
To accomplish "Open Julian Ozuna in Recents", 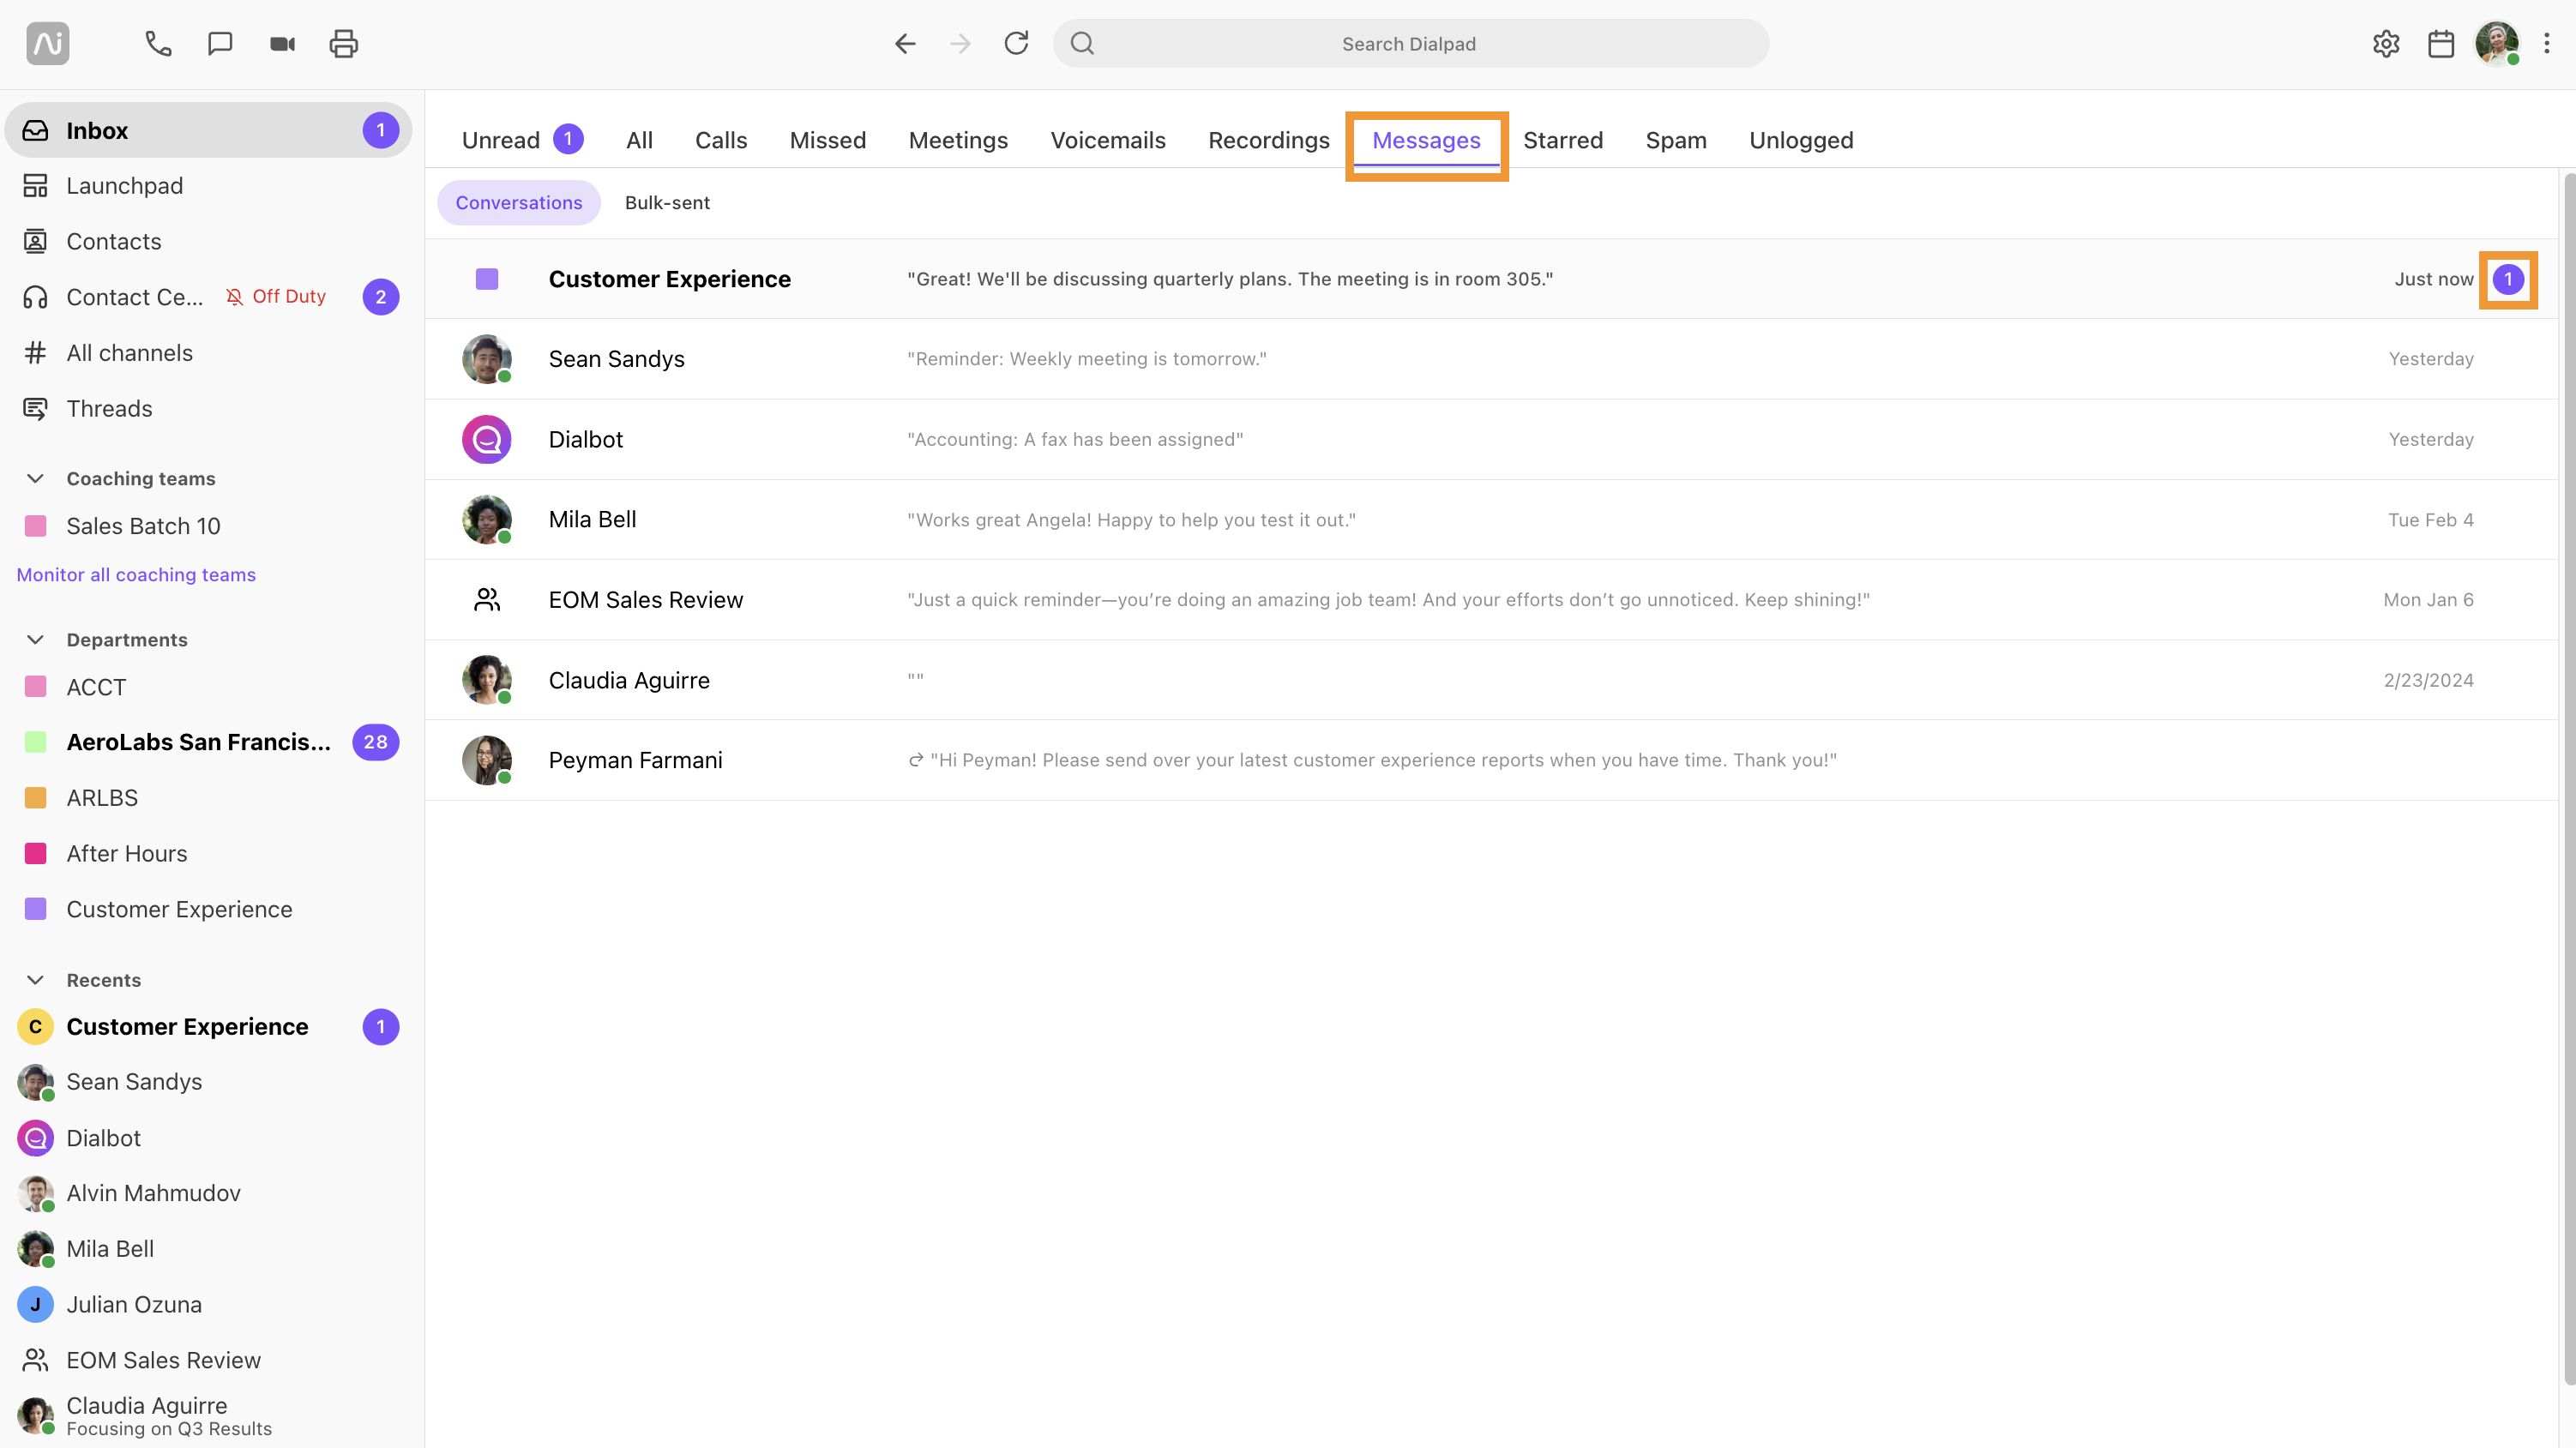I will tap(208, 1304).
